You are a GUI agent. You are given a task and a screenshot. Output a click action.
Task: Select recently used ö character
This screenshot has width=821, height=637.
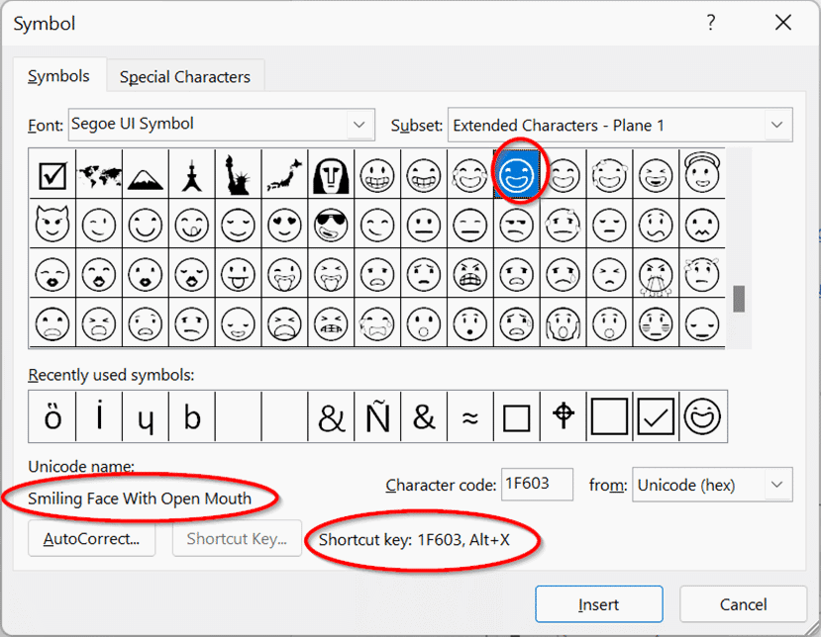pos(52,417)
